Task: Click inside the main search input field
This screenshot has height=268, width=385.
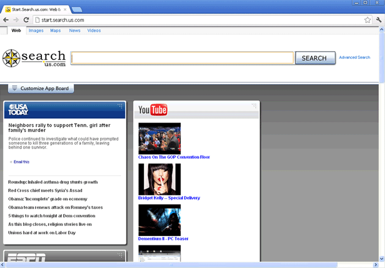Action: 182,58
